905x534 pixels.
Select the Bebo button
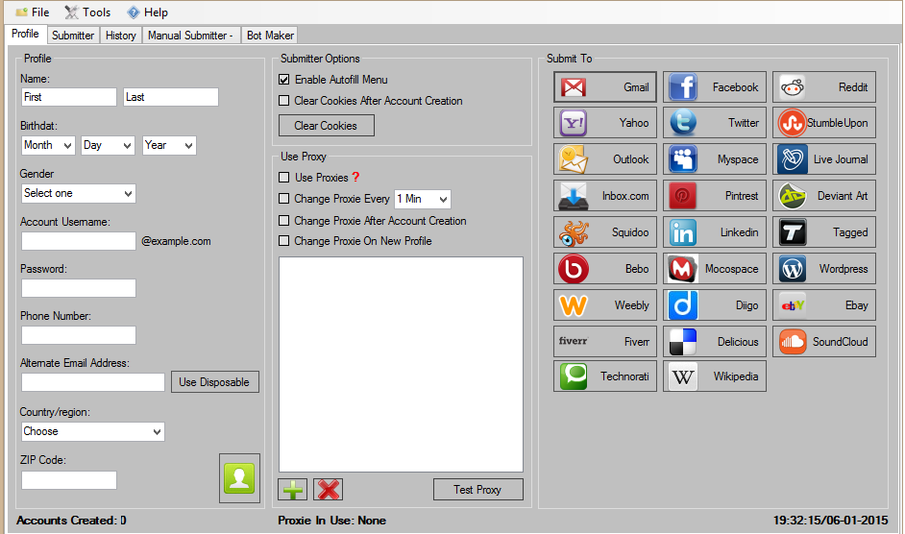(x=605, y=269)
